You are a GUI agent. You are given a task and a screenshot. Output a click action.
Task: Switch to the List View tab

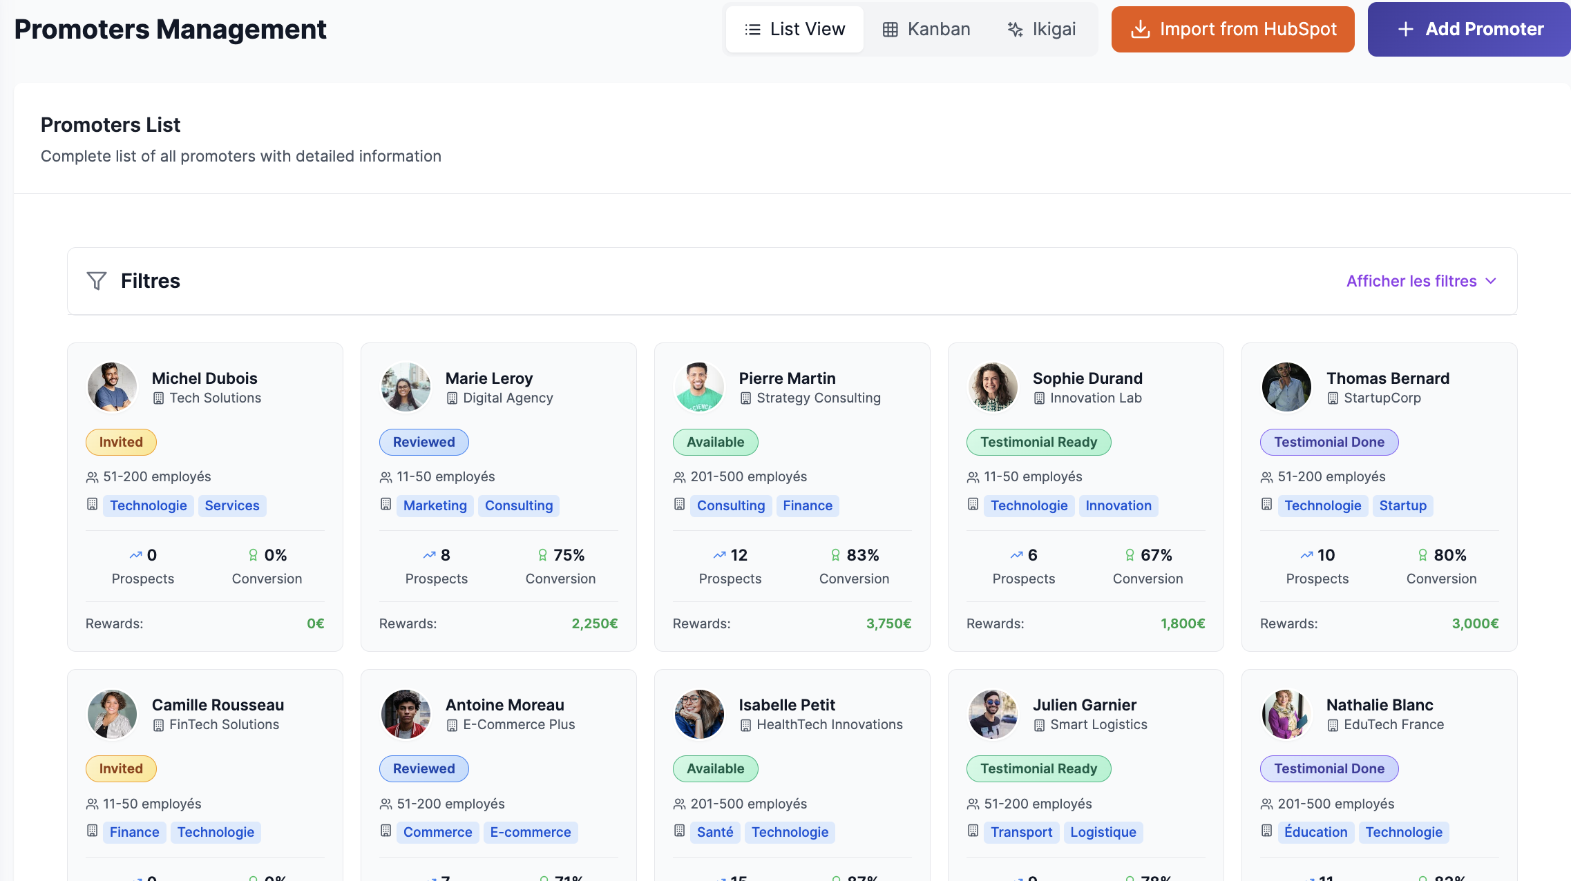794,29
